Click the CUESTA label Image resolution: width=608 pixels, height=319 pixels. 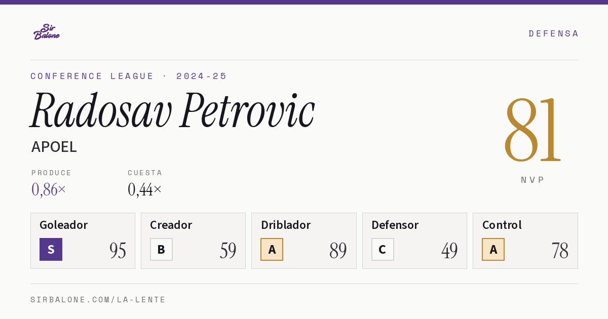tap(145, 173)
